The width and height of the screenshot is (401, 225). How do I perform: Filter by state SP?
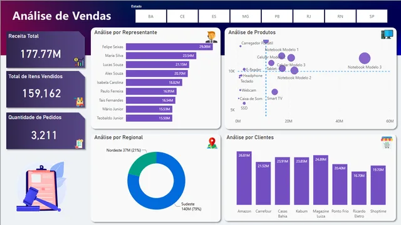coord(372,16)
